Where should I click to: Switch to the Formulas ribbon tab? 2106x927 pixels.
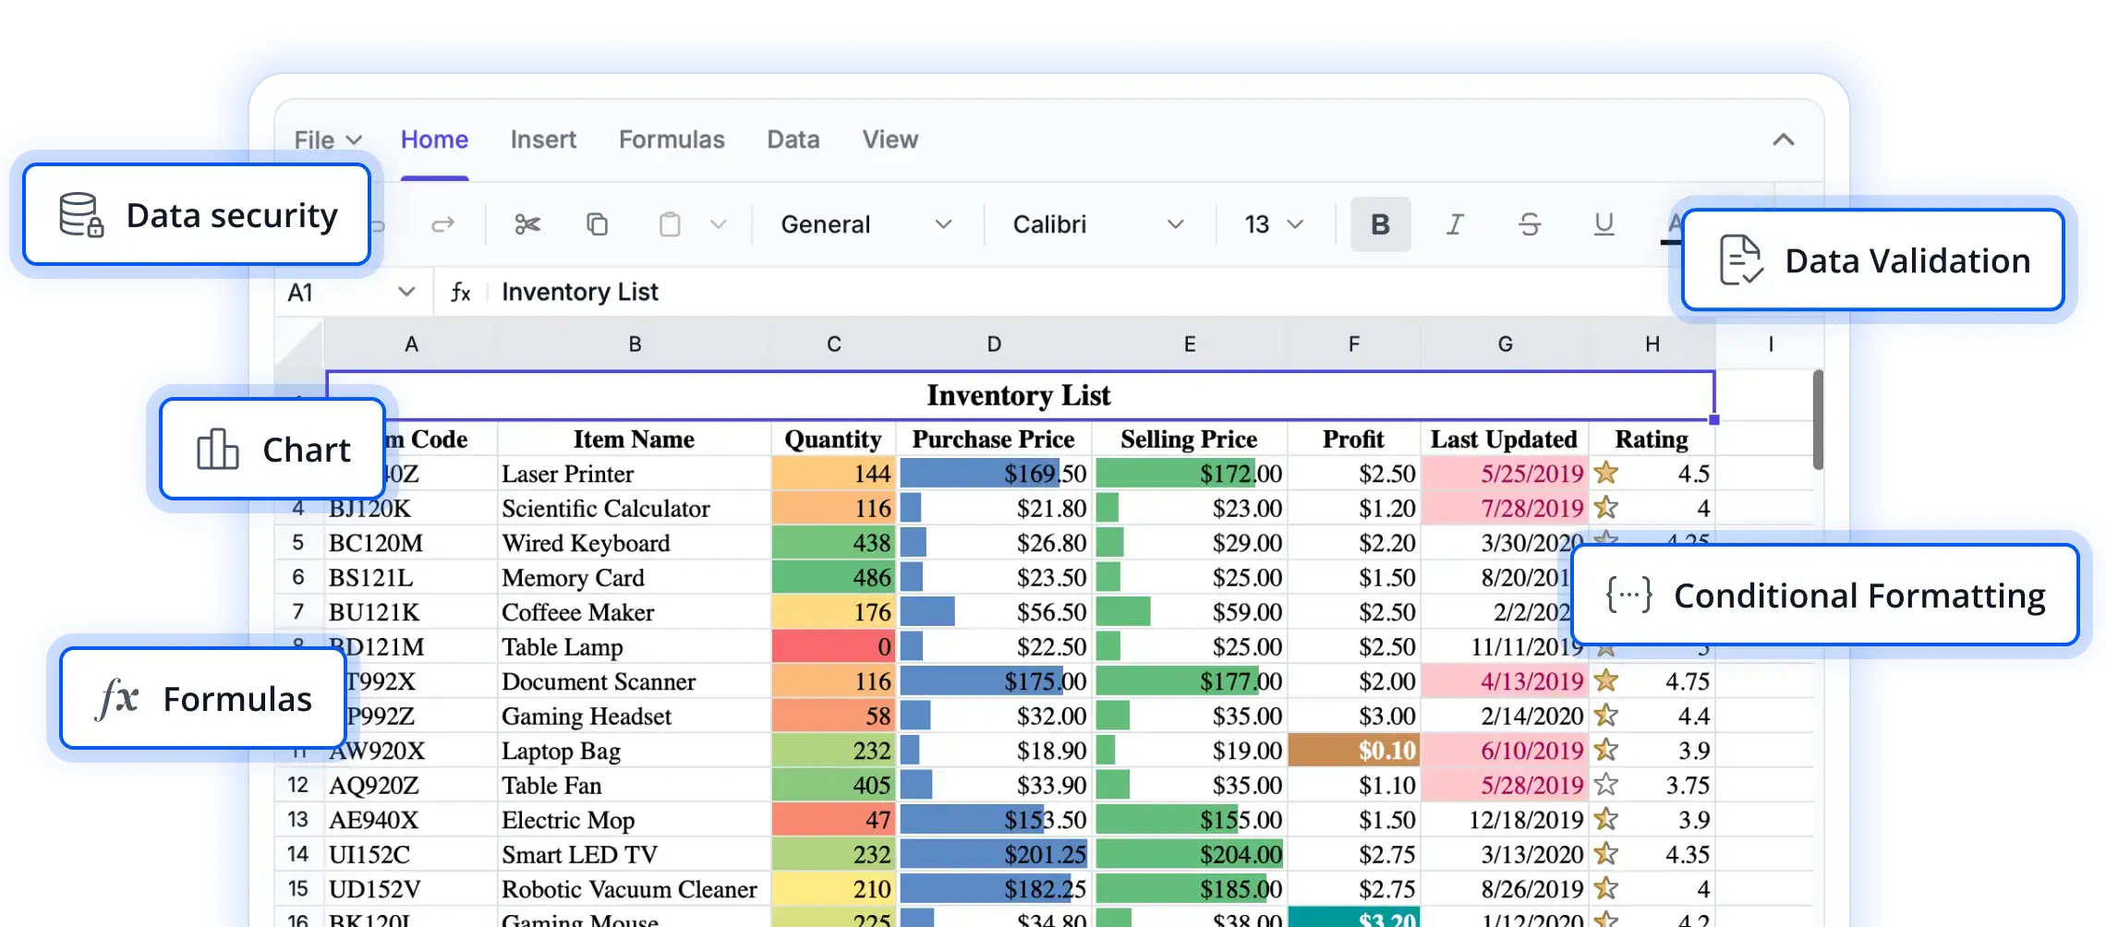[672, 139]
